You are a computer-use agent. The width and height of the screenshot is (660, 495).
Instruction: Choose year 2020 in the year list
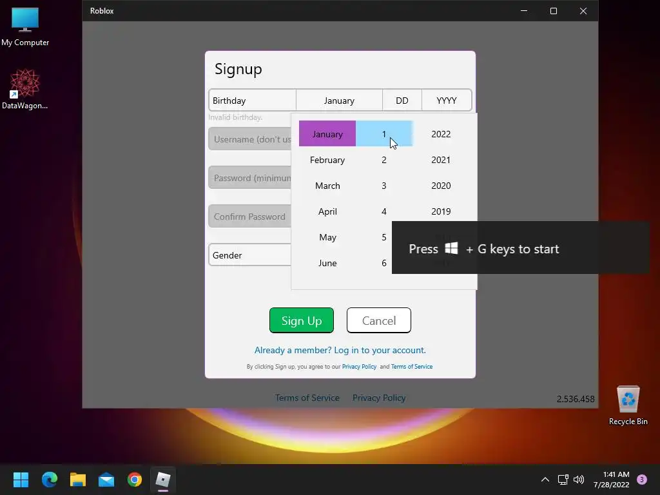(441, 186)
